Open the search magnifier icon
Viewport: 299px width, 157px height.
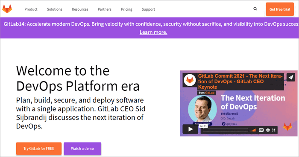pos(255,9)
